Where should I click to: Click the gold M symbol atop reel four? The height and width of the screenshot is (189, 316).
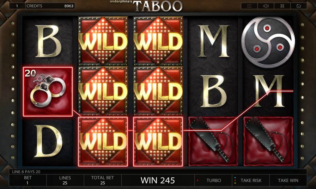(213, 41)
